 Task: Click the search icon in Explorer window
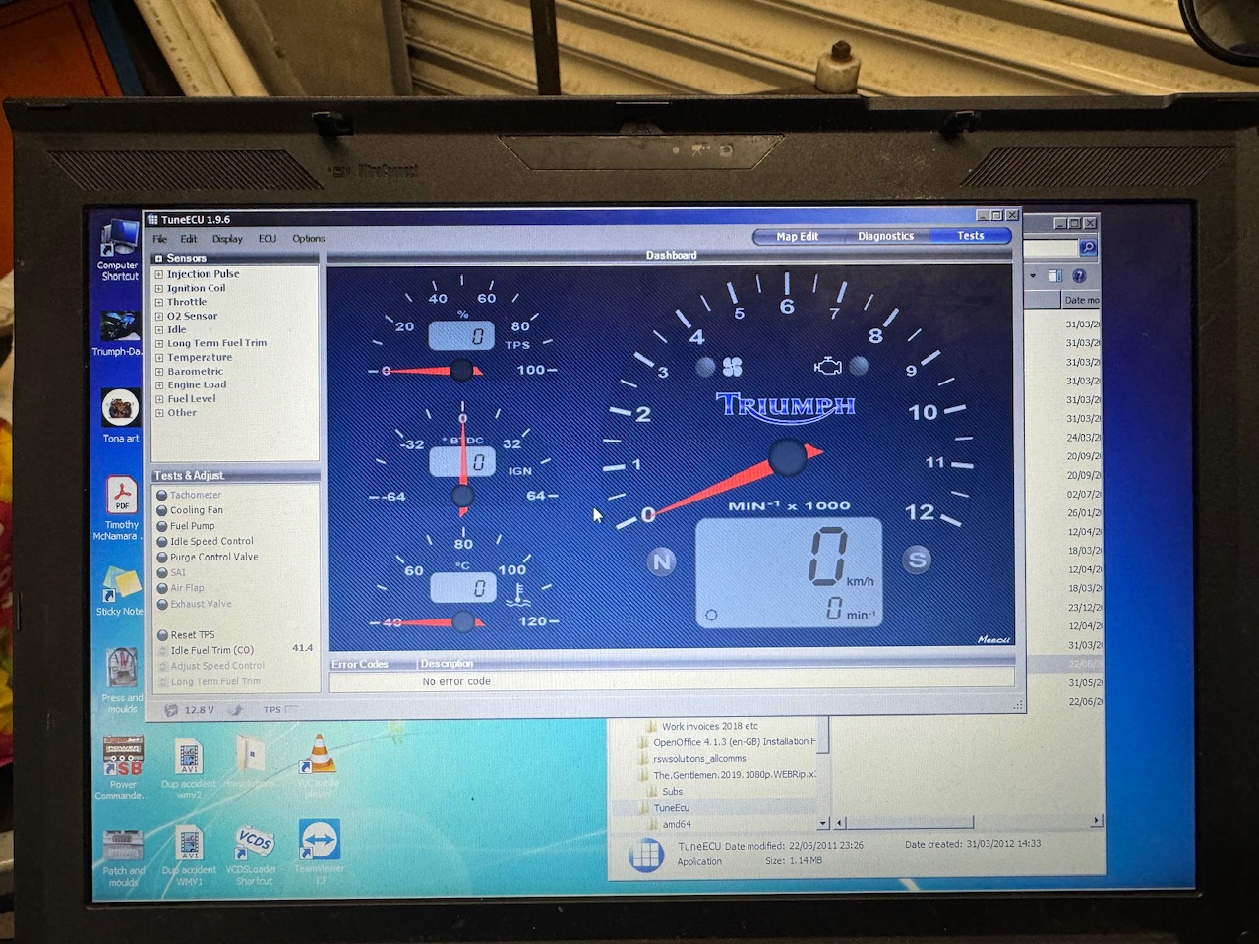1087,247
